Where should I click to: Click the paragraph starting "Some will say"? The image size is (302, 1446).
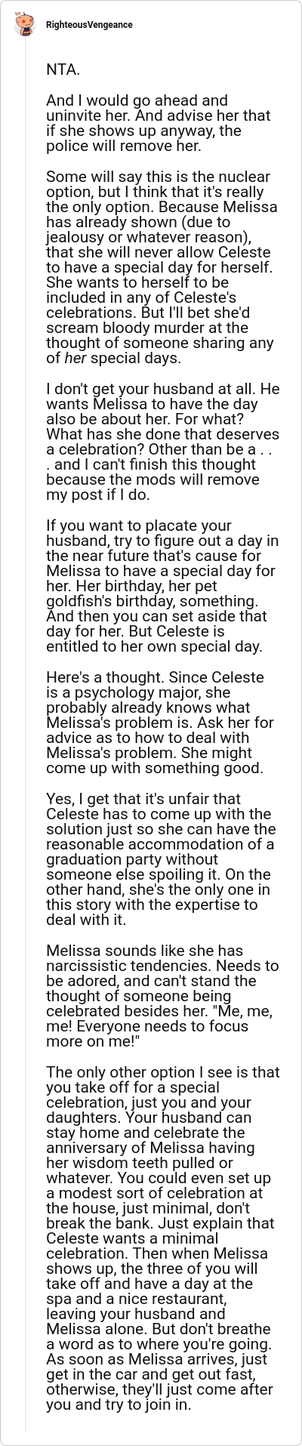(x=162, y=267)
